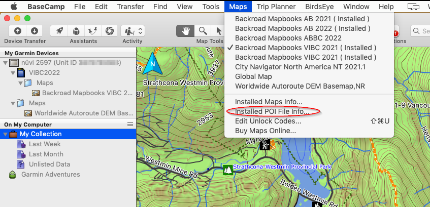Open the rocket Trip Planner assistant
The image size is (430, 207).
pos(59,31)
